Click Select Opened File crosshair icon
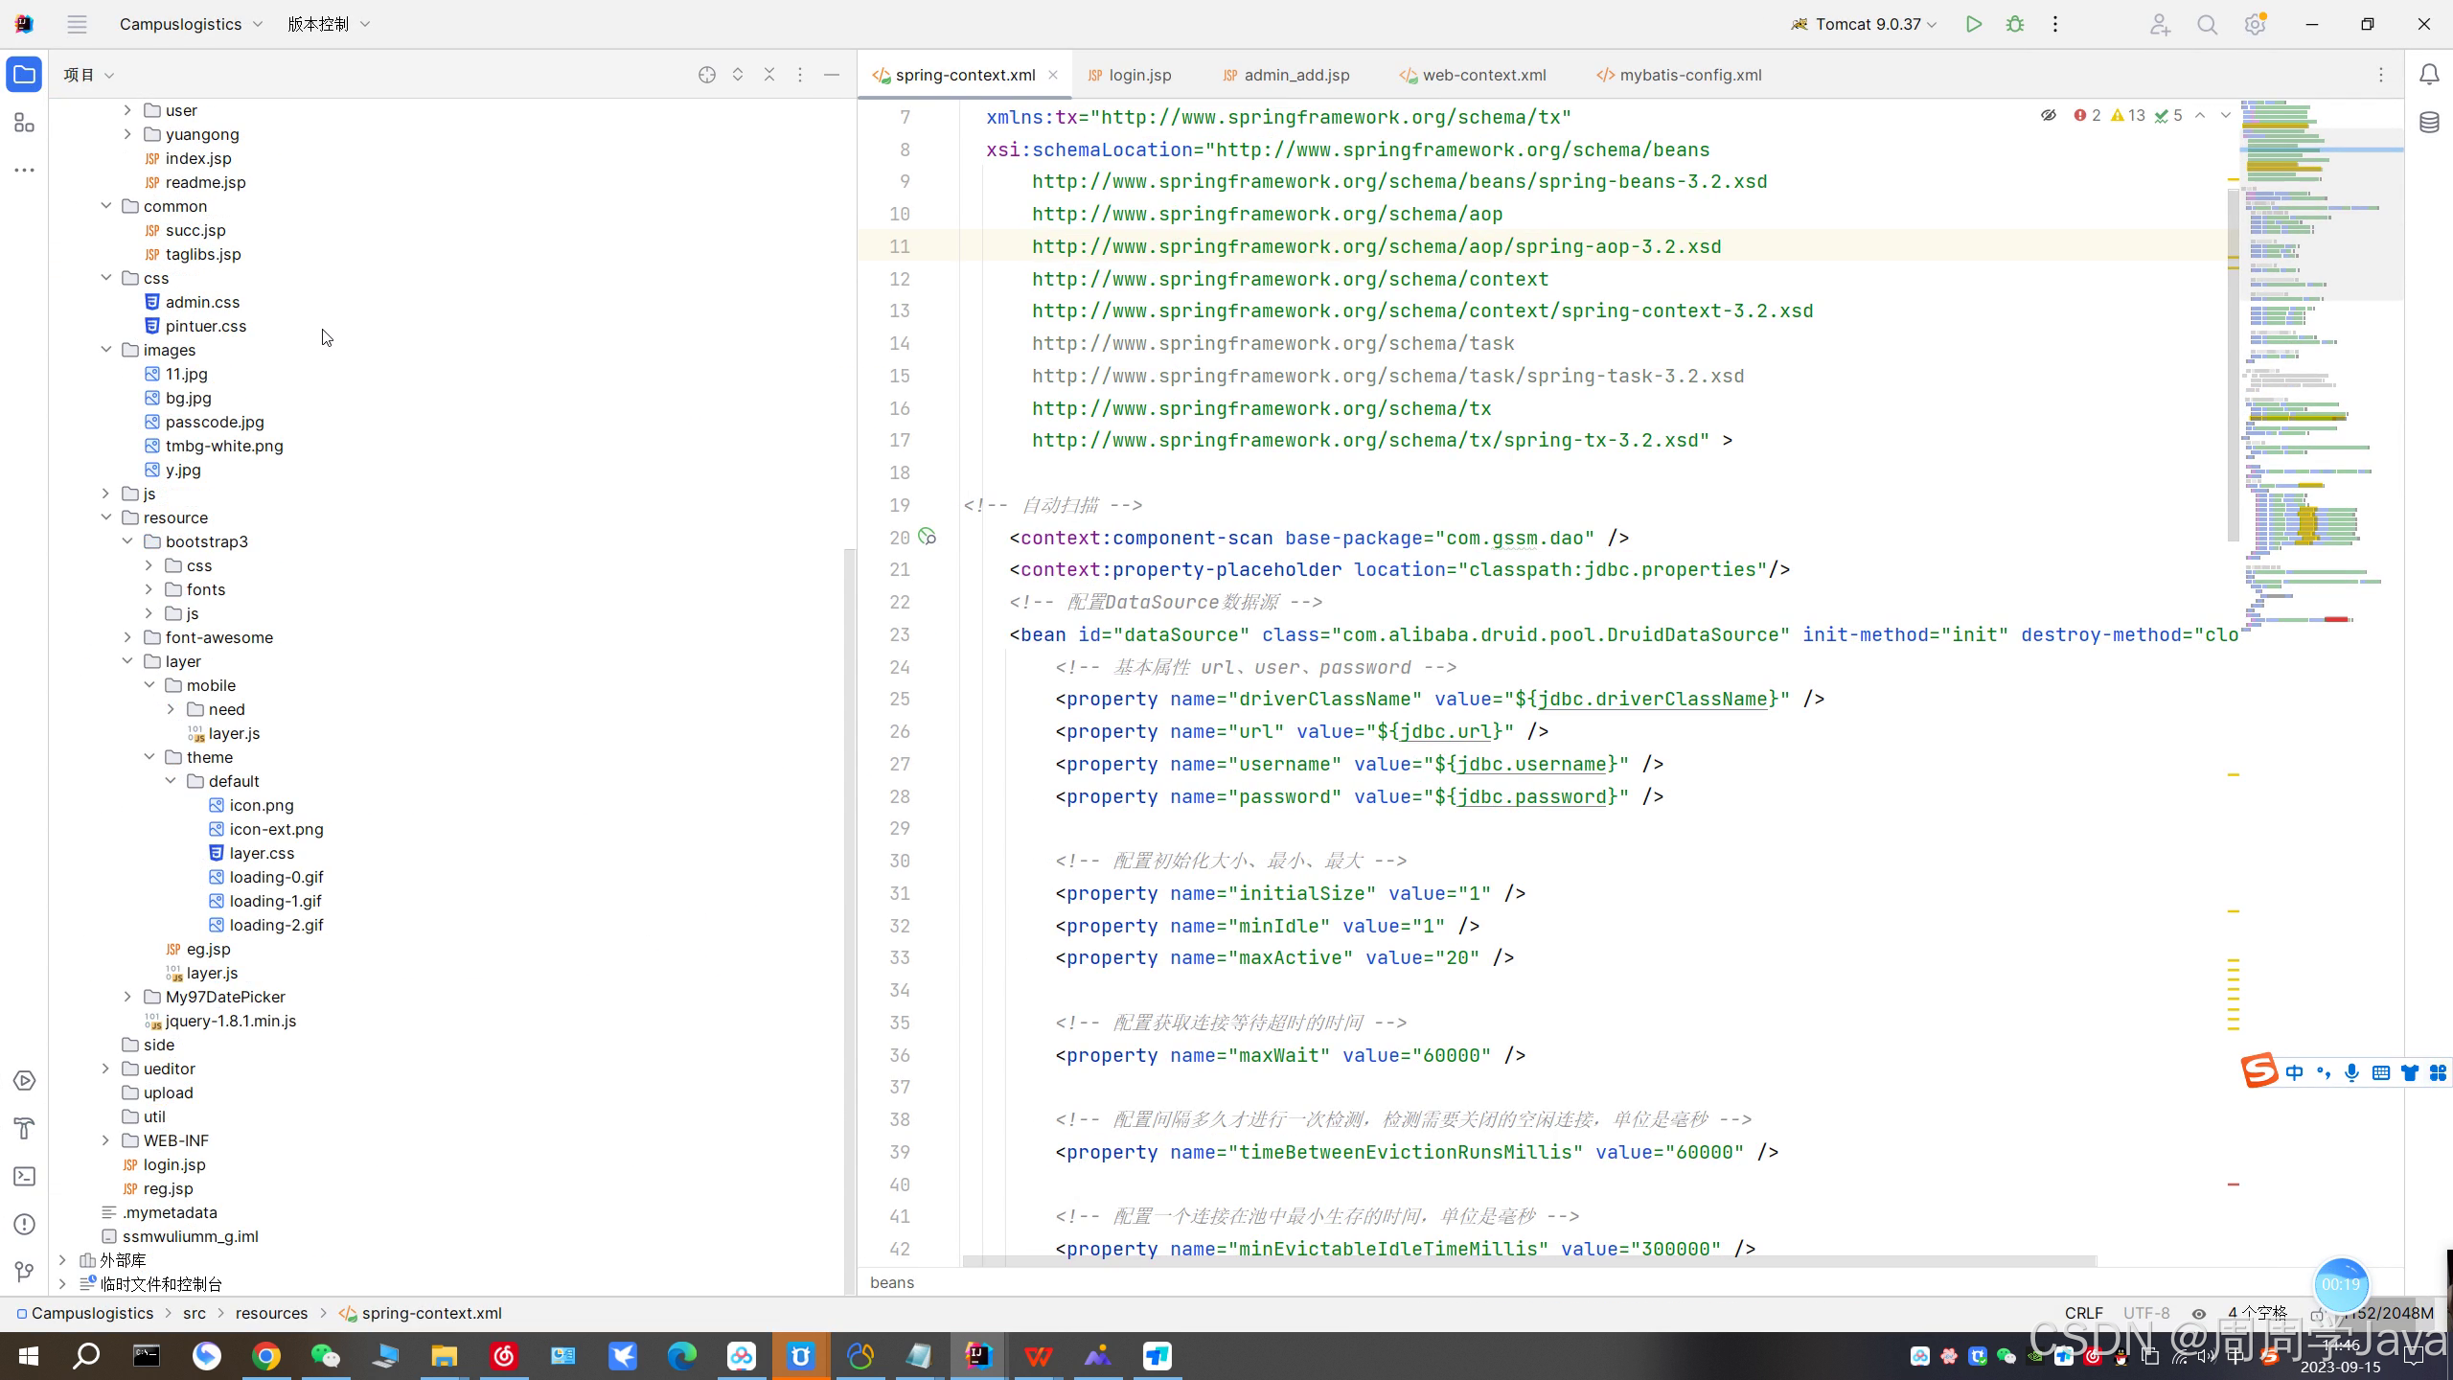This screenshot has height=1380, width=2453. pos(707,75)
